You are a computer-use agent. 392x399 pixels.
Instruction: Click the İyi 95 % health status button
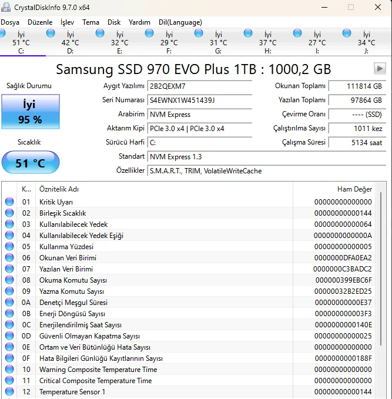31,112
